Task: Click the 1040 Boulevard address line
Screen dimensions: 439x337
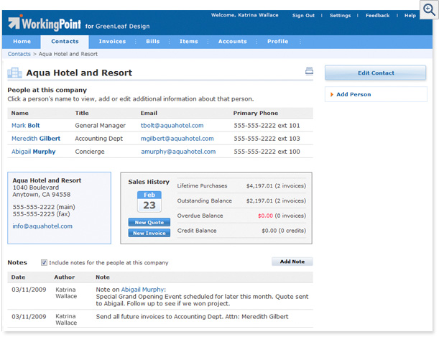Action: (36, 188)
